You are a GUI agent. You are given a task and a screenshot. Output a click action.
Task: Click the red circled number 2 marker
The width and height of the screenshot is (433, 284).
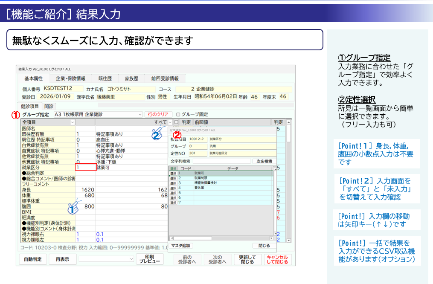tap(177, 135)
